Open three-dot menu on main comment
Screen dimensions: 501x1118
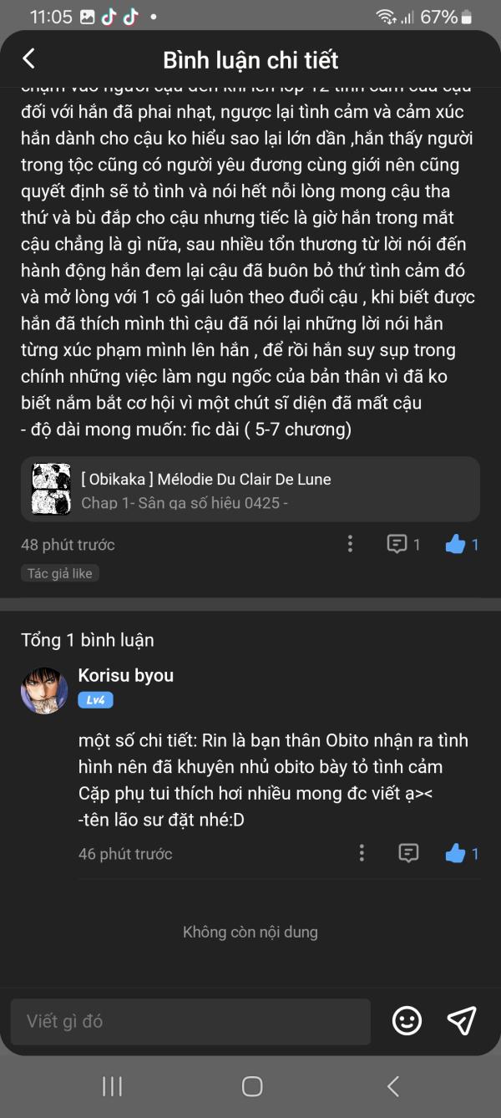[x=350, y=545]
